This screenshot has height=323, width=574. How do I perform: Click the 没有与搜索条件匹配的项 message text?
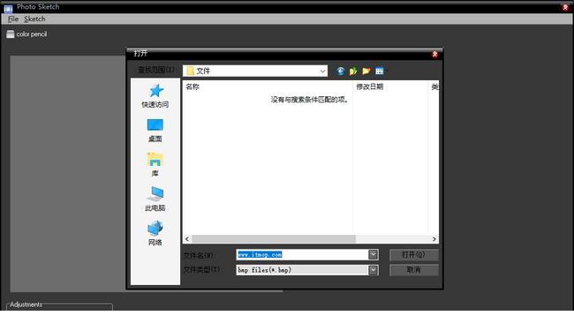pyautogui.click(x=309, y=100)
